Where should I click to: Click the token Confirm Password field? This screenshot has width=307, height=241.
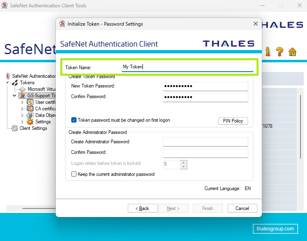(205, 97)
